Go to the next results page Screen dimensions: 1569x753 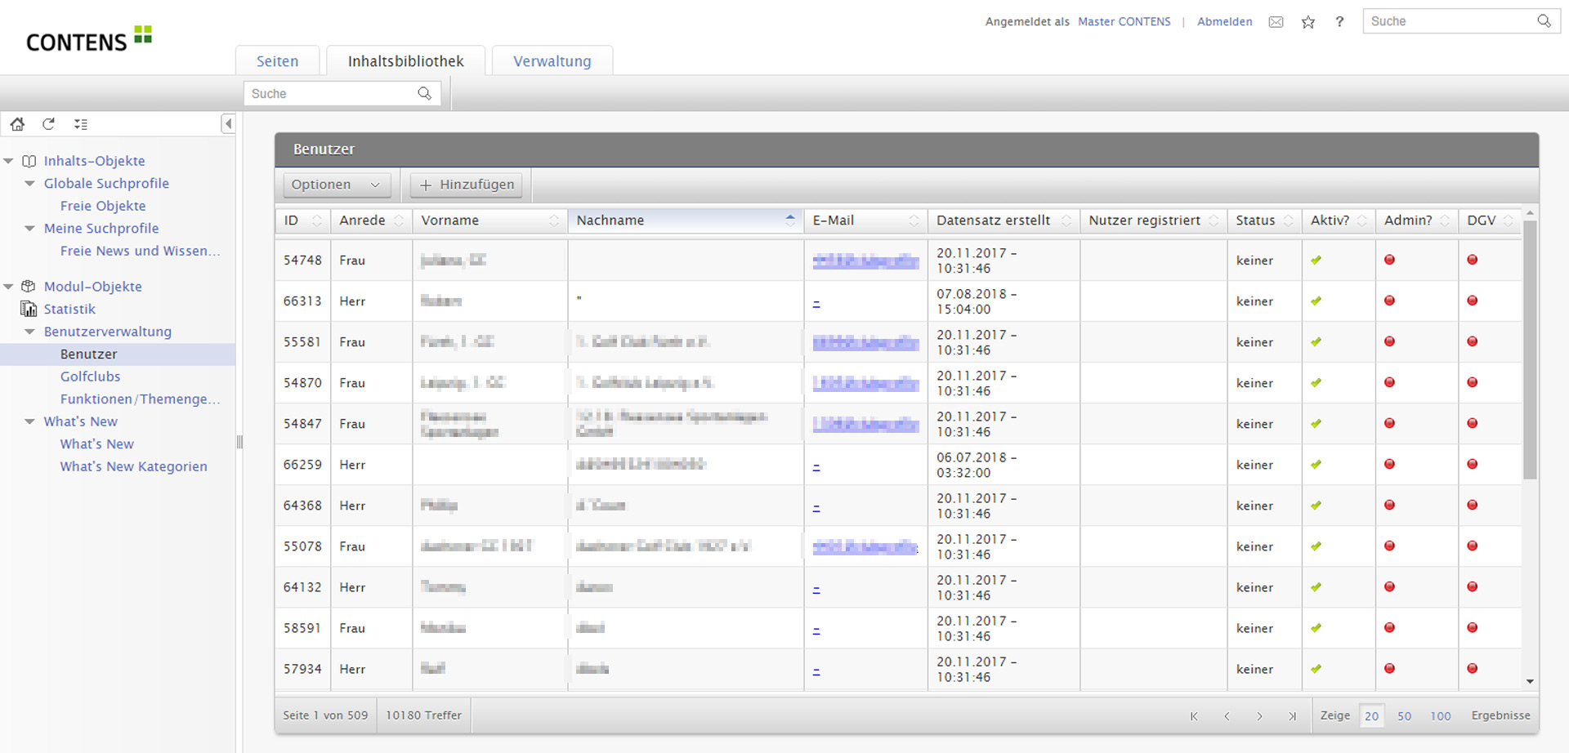click(1259, 716)
